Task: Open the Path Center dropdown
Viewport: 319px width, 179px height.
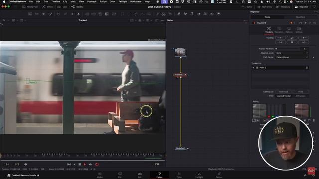Action: click(x=292, y=57)
